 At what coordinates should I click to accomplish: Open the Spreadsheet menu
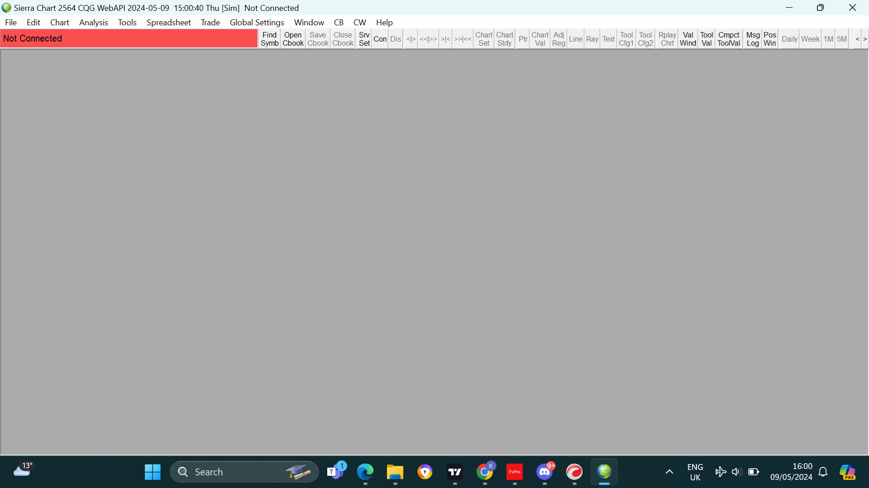point(168,22)
